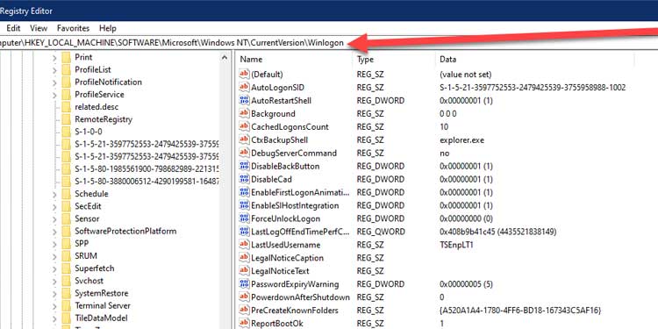Image resolution: width=658 pixels, height=329 pixels.
Task: Click the ReportBootOk string icon
Action: click(244, 323)
